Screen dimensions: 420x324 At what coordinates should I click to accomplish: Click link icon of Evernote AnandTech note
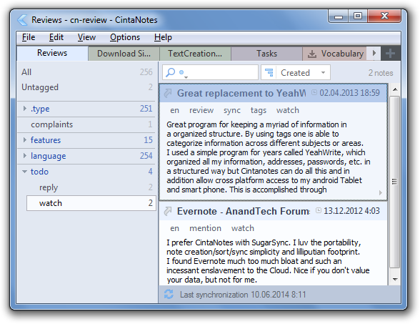tap(168, 211)
